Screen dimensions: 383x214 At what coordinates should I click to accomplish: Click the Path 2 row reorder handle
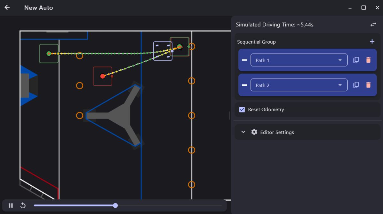click(x=244, y=85)
